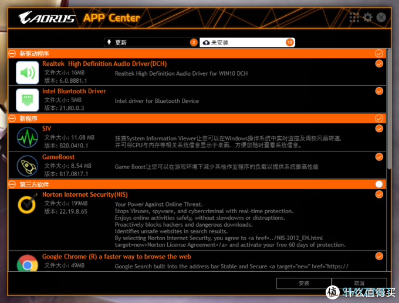Screen dimensions: 399x303
Task: Click 'Your Power Against Online Threat.' text
Action: click(159, 204)
